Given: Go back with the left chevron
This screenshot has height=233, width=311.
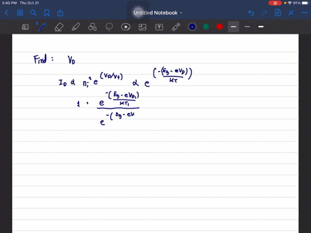Looking at the screenshot, I should coord(6,13).
